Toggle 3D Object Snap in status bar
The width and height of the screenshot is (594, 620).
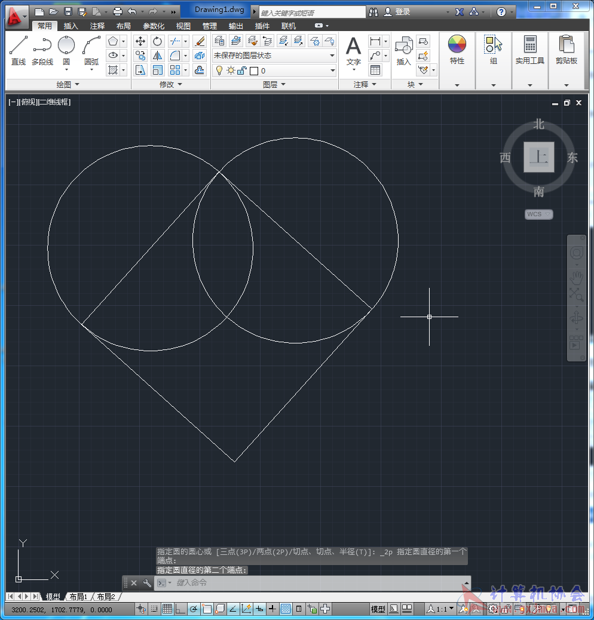click(x=220, y=609)
